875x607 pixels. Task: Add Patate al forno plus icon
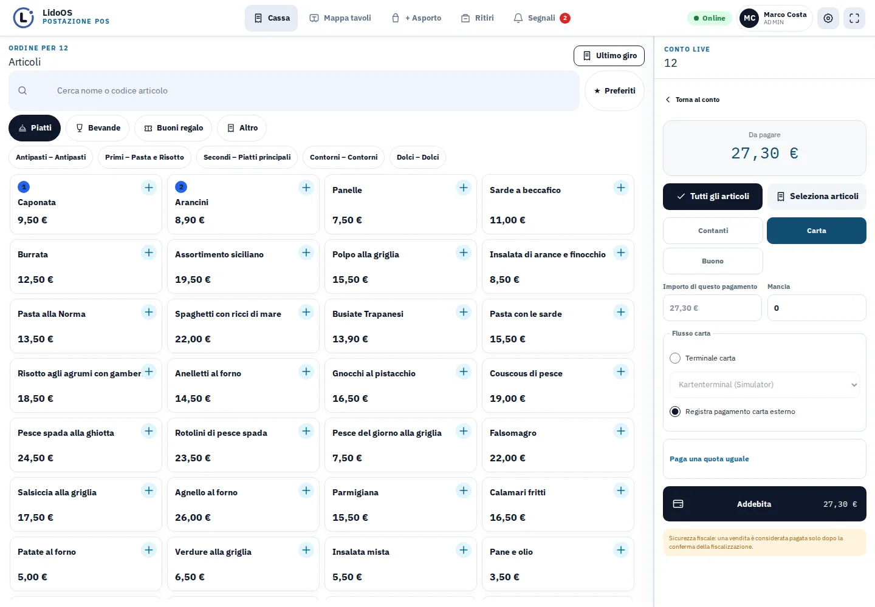[149, 550]
